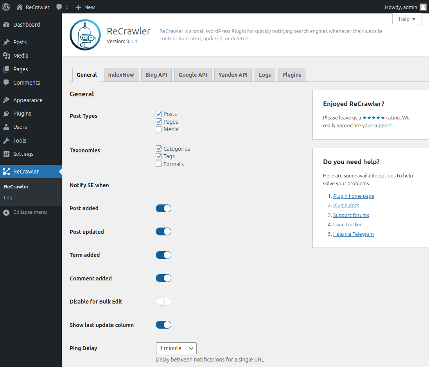Open the Ping Delay dropdown
The width and height of the screenshot is (429, 367).
176,348
